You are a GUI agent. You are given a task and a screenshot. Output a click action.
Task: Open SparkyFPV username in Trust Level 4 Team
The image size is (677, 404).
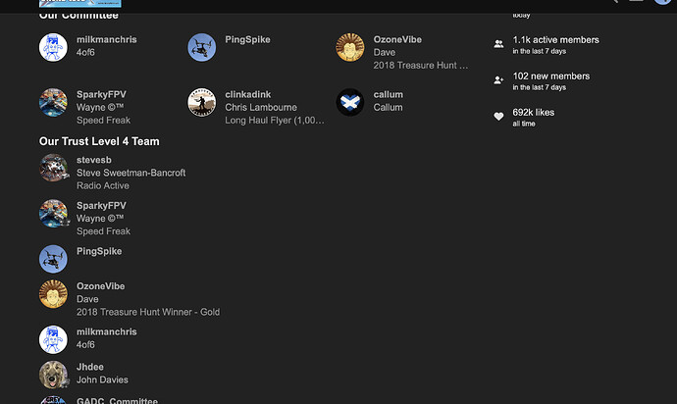click(101, 206)
